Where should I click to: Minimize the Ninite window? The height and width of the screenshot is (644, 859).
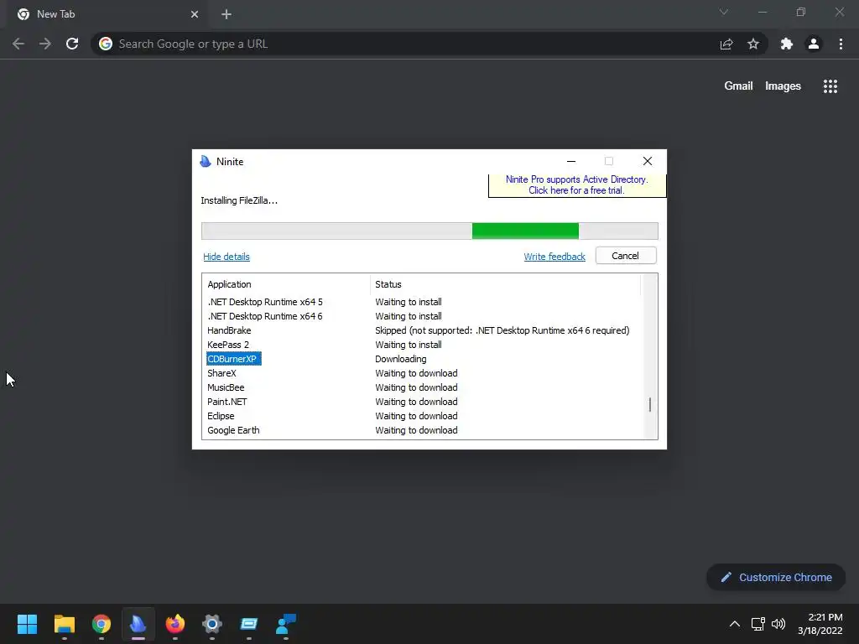tap(571, 161)
